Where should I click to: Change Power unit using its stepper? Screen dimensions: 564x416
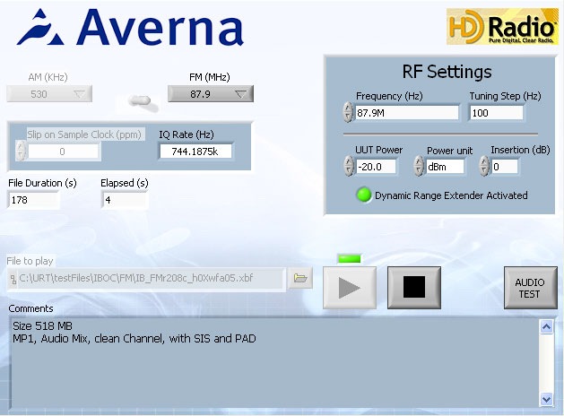tap(419, 166)
